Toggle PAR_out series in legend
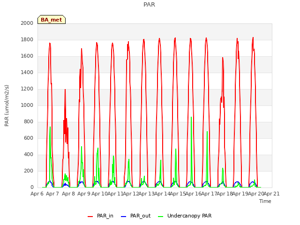 (136, 216)
